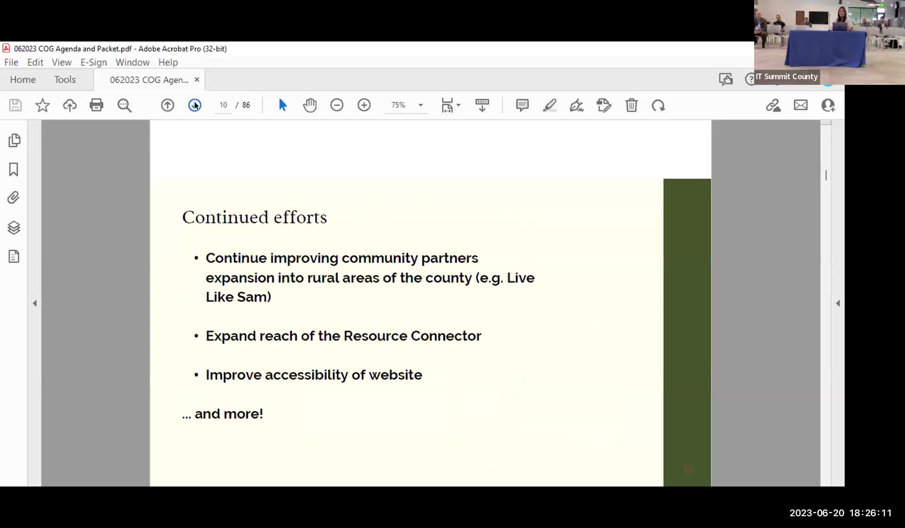Expand fit page options dropdown
905x528 pixels.
[458, 105]
